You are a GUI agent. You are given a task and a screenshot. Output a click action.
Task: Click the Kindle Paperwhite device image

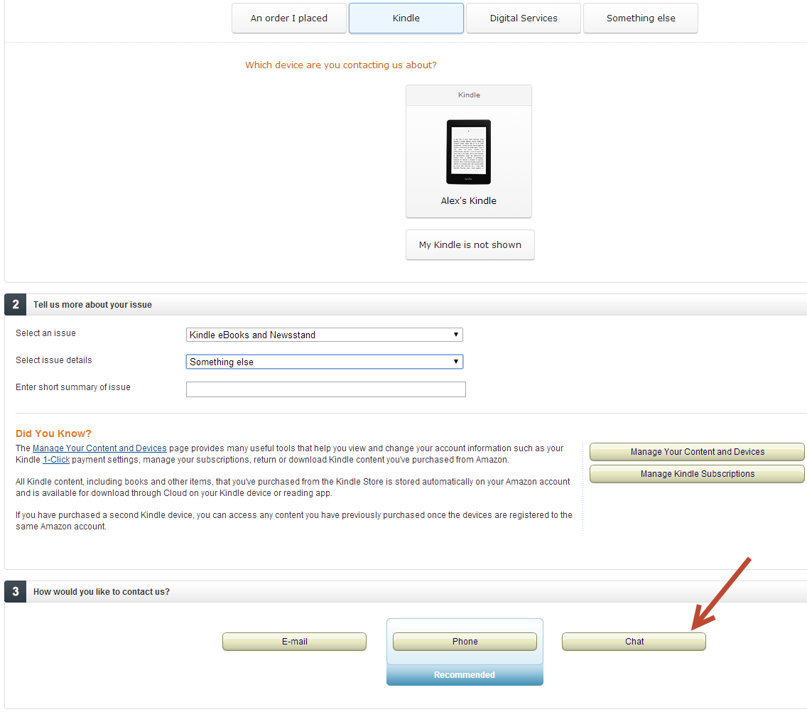point(468,152)
